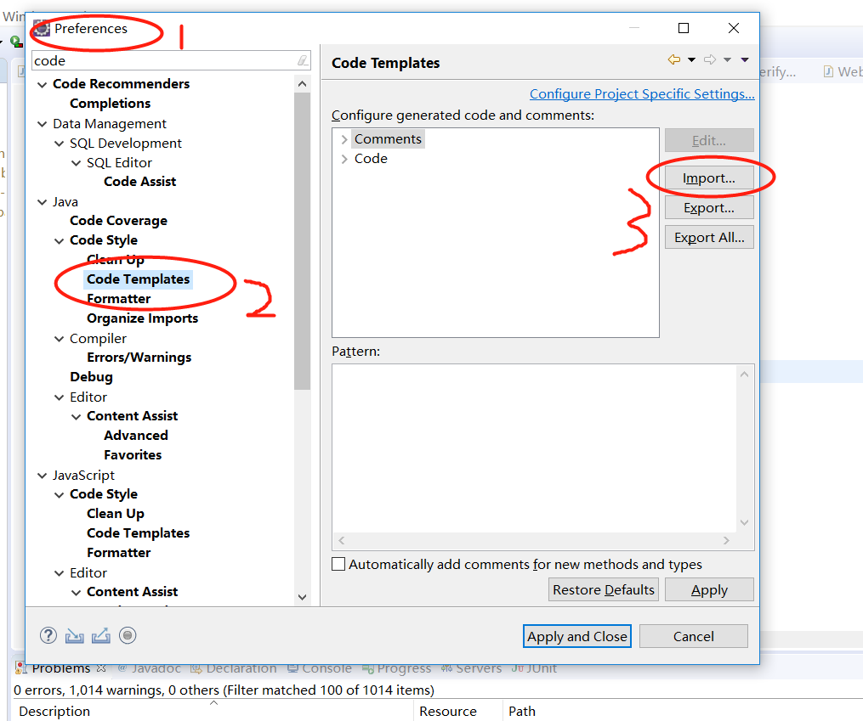Click the Import... button
The width and height of the screenshot is (863, 721).
tap(709, 178)
